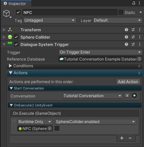
Task: Open Dialogue System Trigger kebab menu
Action: (x=140, y=44)
